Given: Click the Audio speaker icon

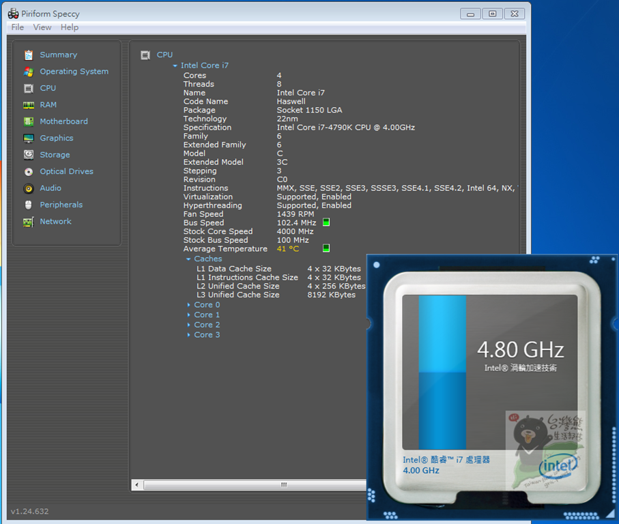Looking at the screenshot, I should click(29, 188).
